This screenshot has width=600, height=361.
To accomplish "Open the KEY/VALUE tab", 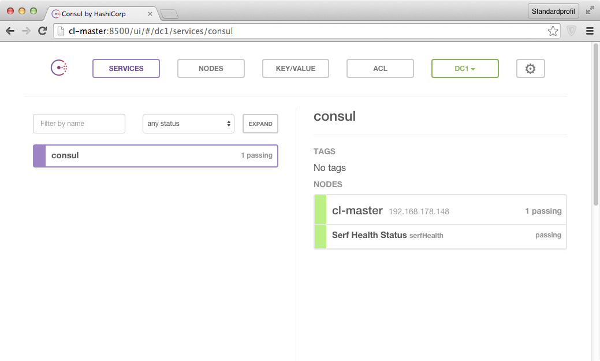I will tap(295, 69).
